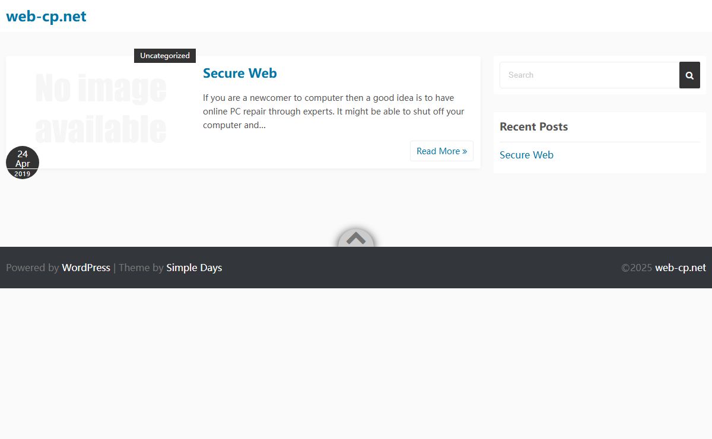712x439 pixels.
Task: Click the scroll-to-top chevron icon
Action: [x=356, y=238]
